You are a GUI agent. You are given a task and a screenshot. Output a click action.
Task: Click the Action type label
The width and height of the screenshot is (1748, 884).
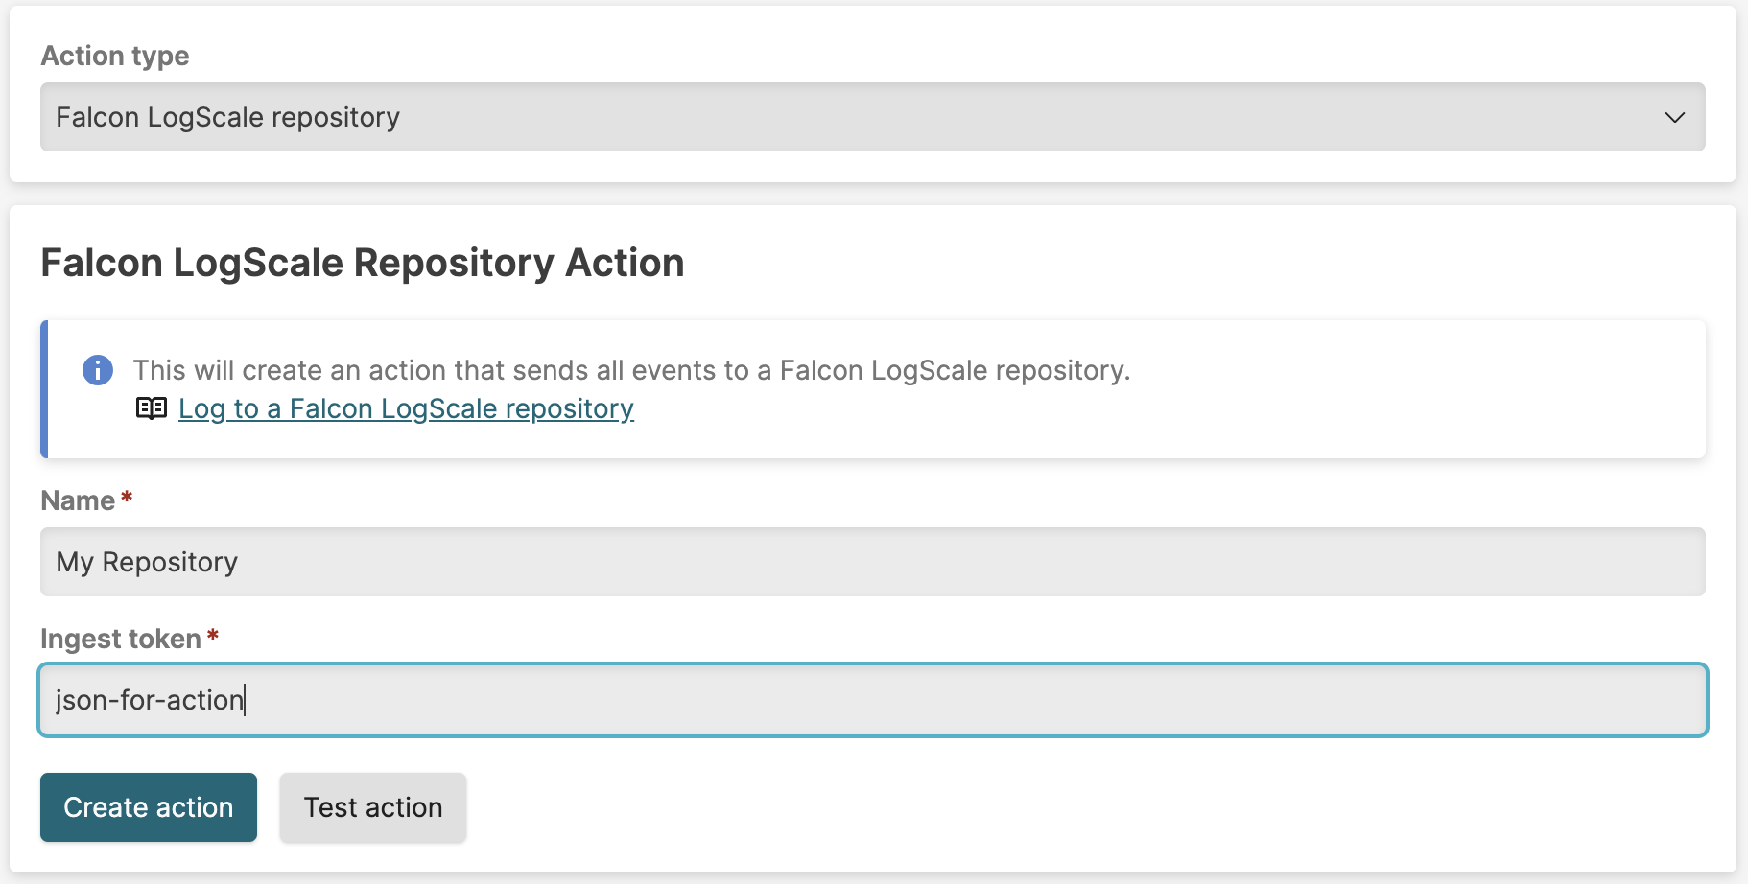pos(114,56)
